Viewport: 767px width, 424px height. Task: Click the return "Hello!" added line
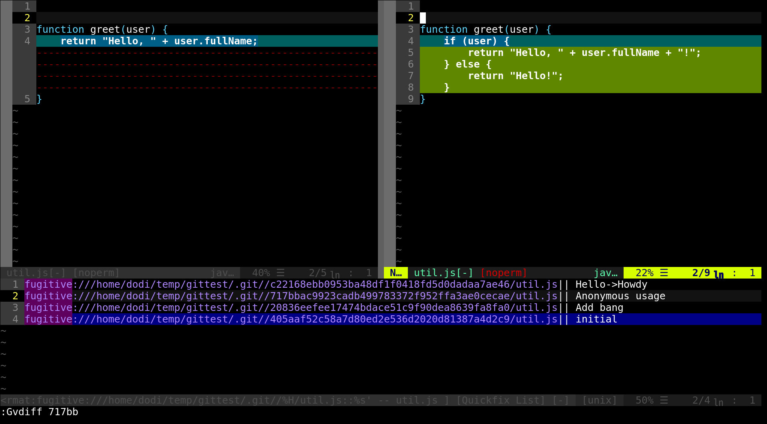[515, 76]
